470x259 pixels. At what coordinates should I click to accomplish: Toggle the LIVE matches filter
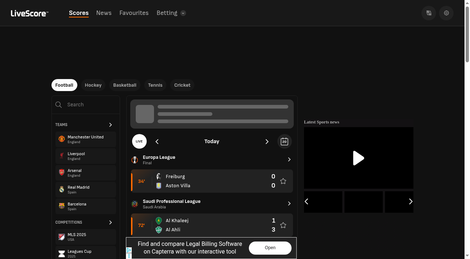click(139, 141)
